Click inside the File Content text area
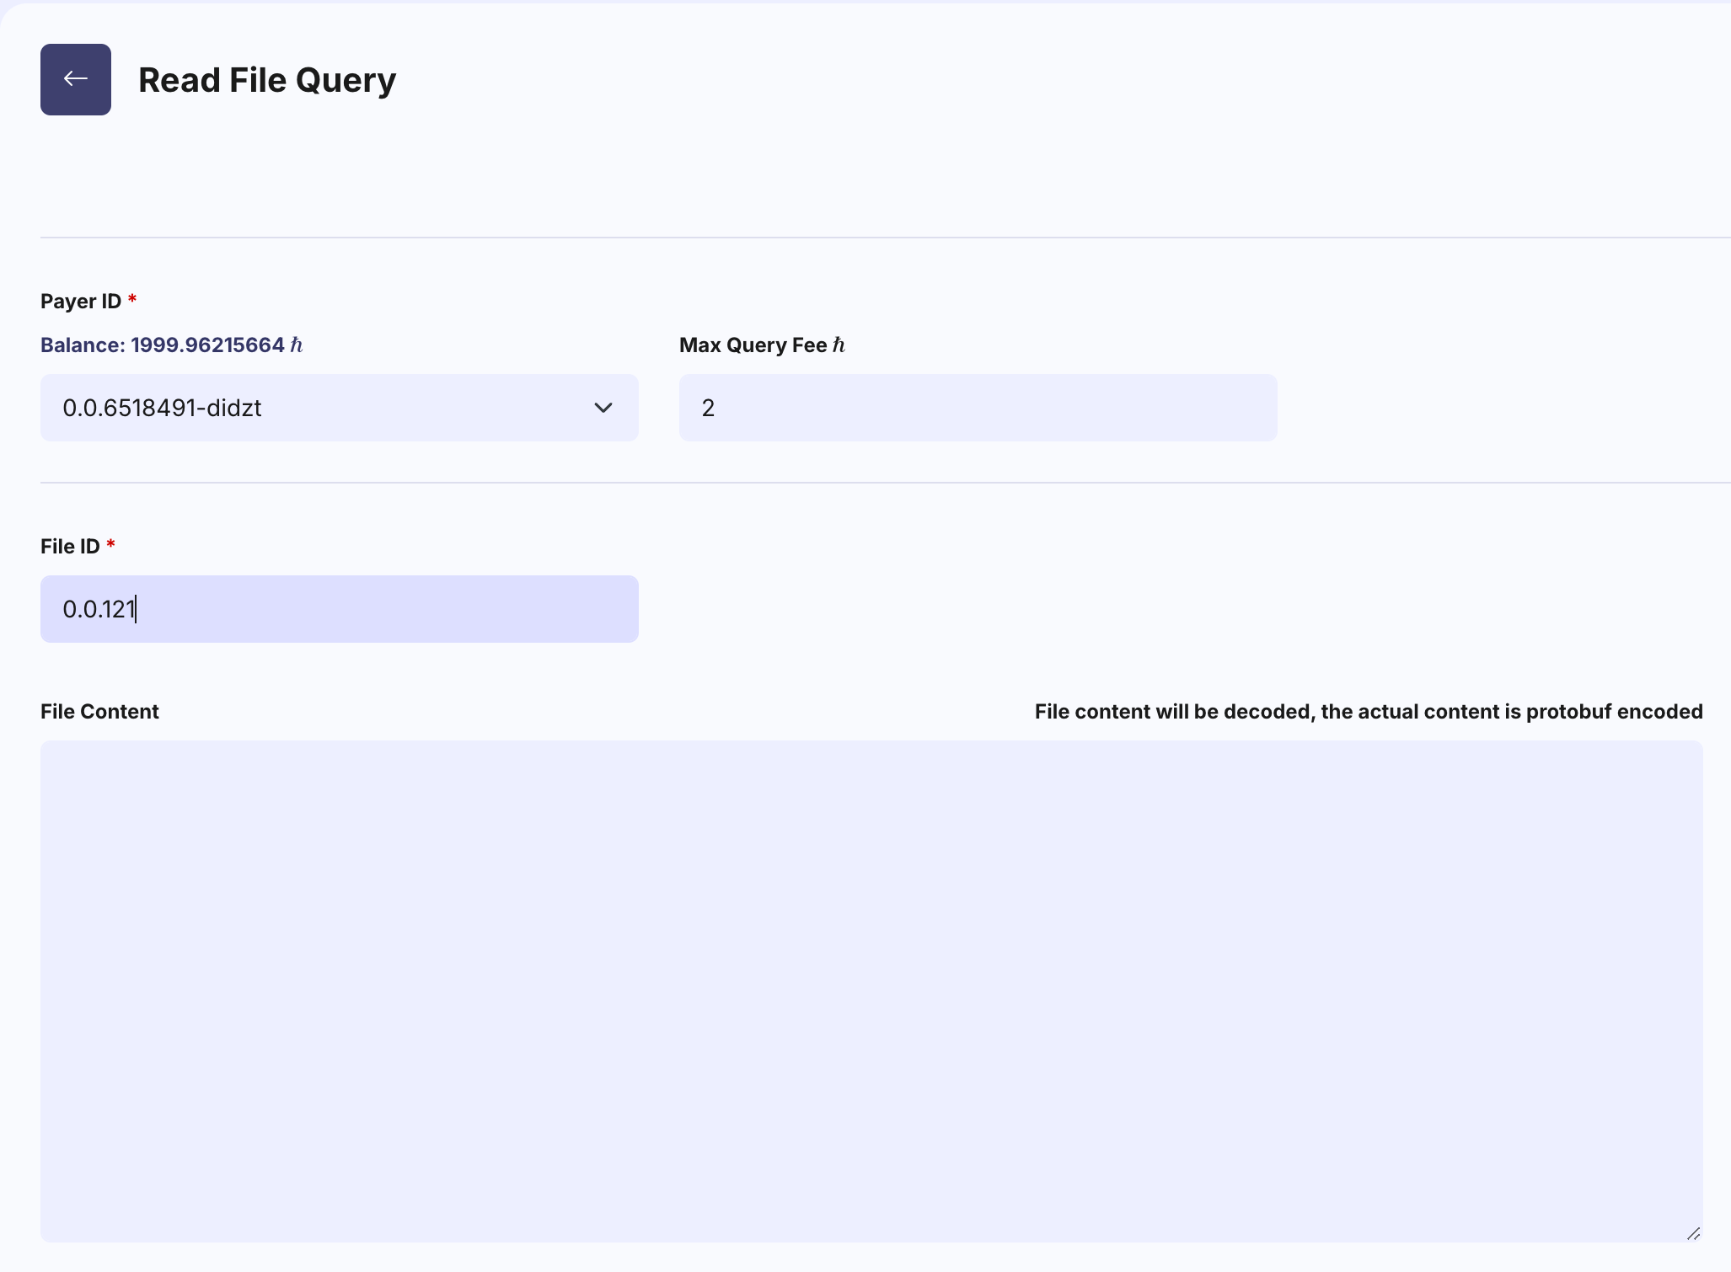Viewport: 1731px width, 1272px height. (871, 991)
